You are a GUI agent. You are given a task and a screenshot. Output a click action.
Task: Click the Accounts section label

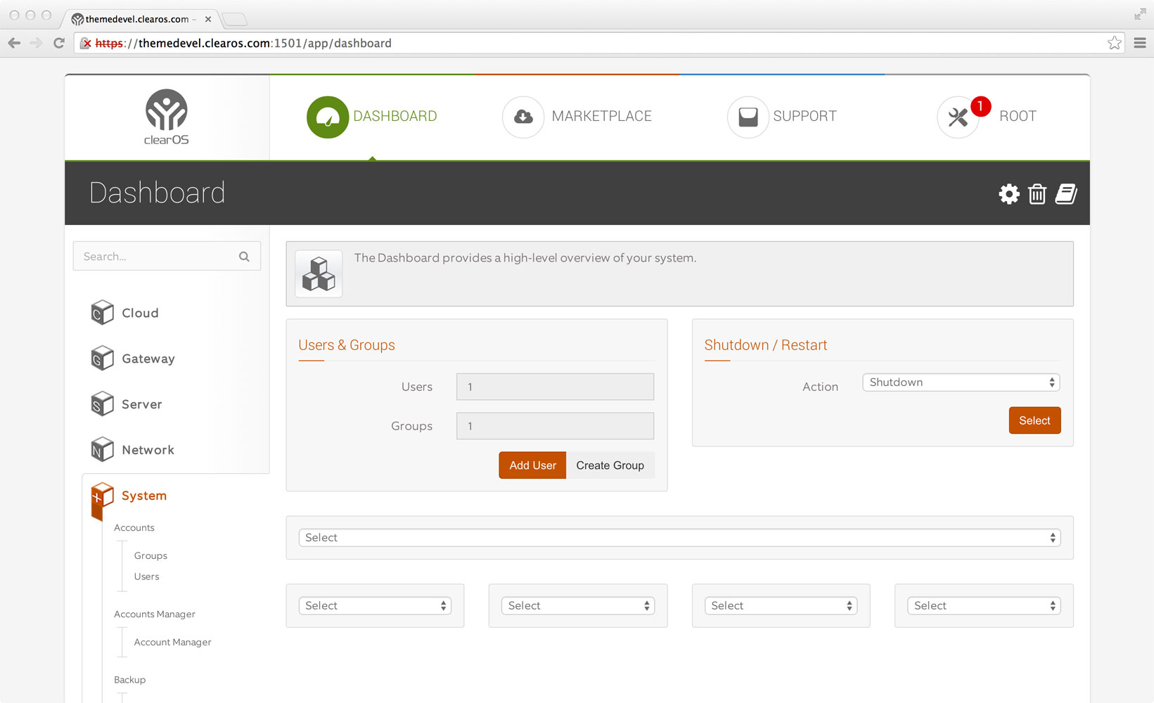[x=134, y=528]
